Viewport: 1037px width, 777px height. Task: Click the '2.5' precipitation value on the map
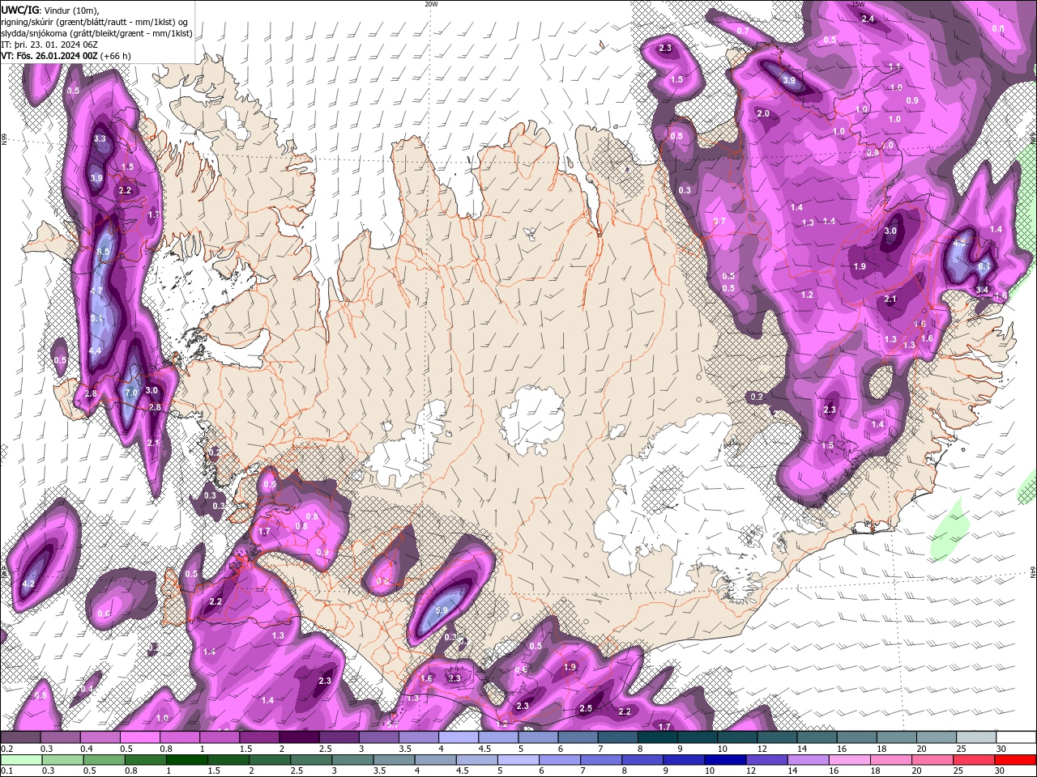coord(586,708)
